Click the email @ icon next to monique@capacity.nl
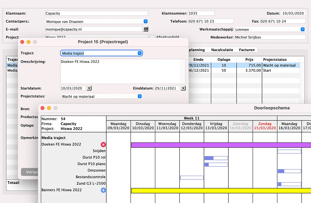 (146, 29)
